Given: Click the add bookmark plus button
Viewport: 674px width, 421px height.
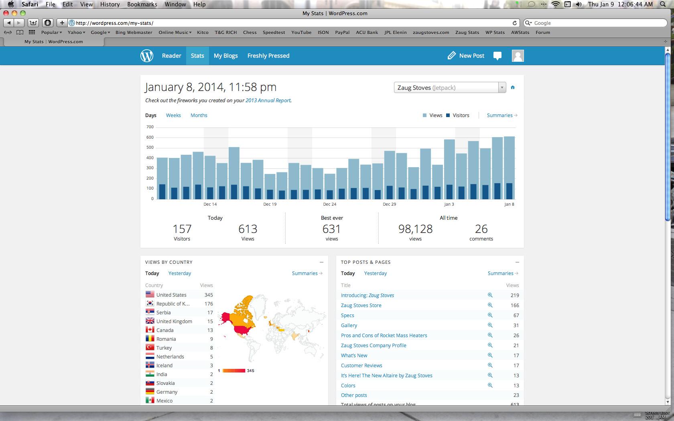Looking at the screenshot, I should (x=62, y=23).
